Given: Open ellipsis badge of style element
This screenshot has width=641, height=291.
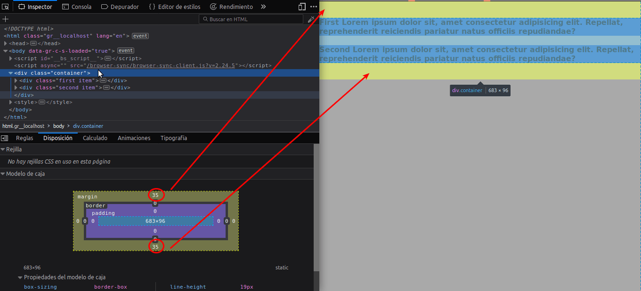Looking at the screenshot, I should 42,102.
